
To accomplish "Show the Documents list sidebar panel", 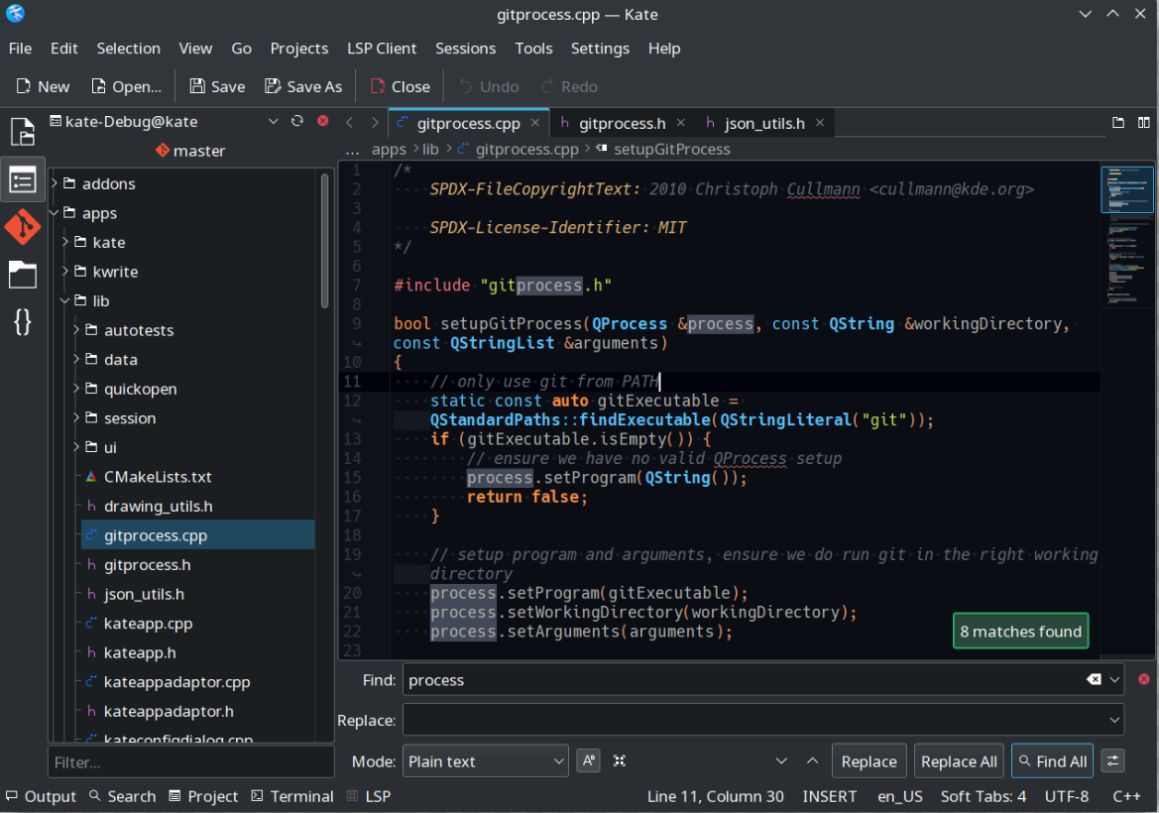I will (22, 132).
